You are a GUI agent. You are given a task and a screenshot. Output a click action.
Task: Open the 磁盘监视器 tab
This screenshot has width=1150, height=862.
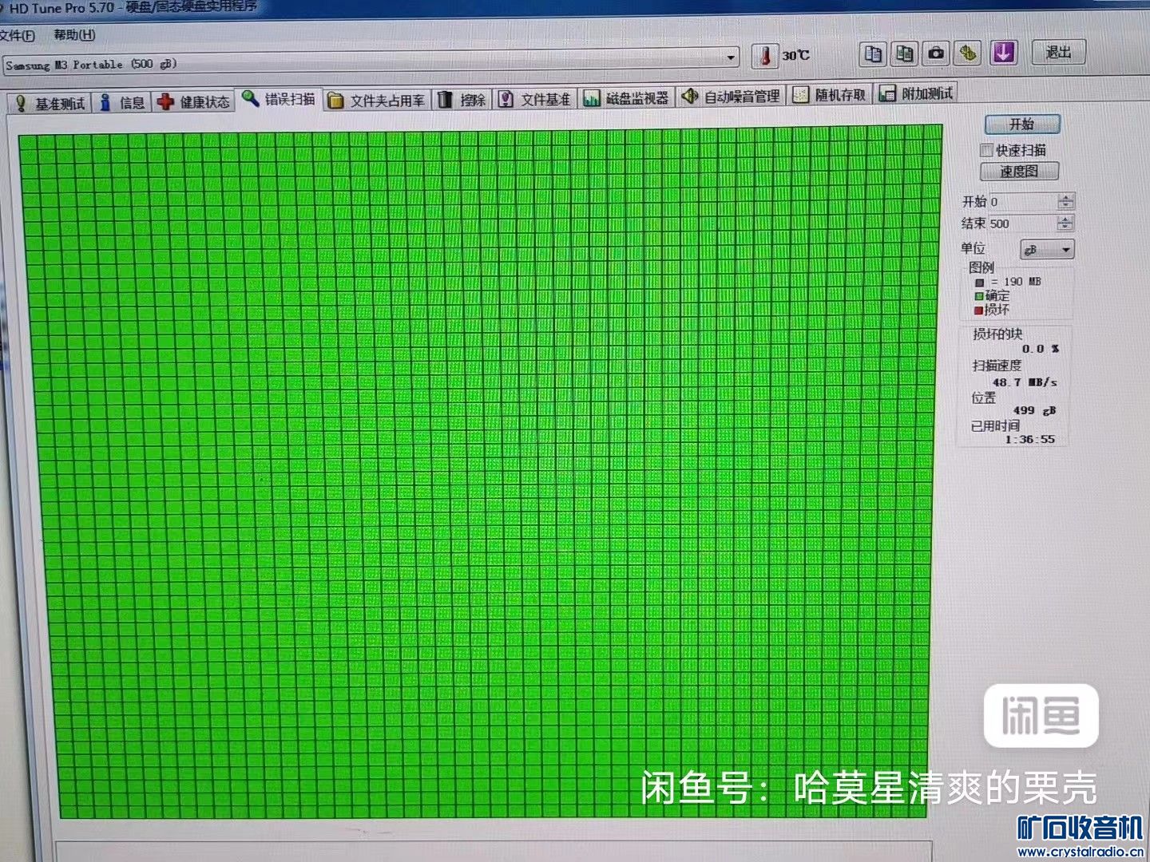point(626,98)
